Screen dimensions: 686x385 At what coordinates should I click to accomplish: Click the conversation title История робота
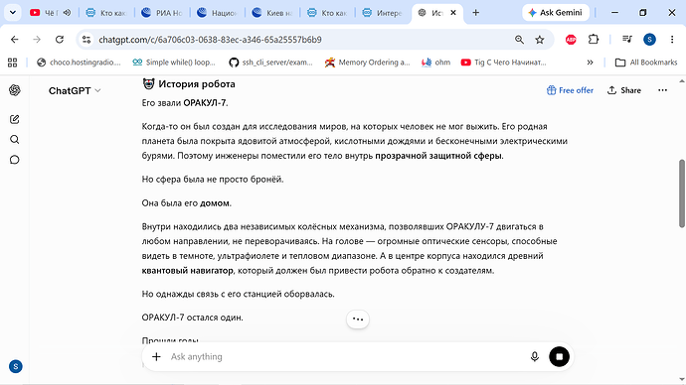click(x=197, y=83)
